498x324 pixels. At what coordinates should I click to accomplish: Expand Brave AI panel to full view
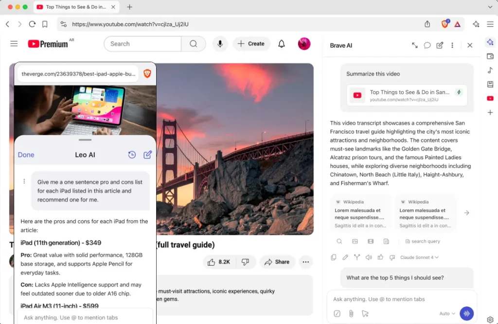click(415, 45)
